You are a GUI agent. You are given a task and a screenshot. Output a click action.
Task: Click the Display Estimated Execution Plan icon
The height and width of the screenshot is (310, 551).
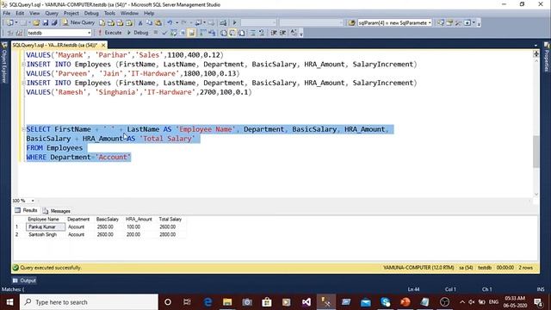[x=174, y=33]
